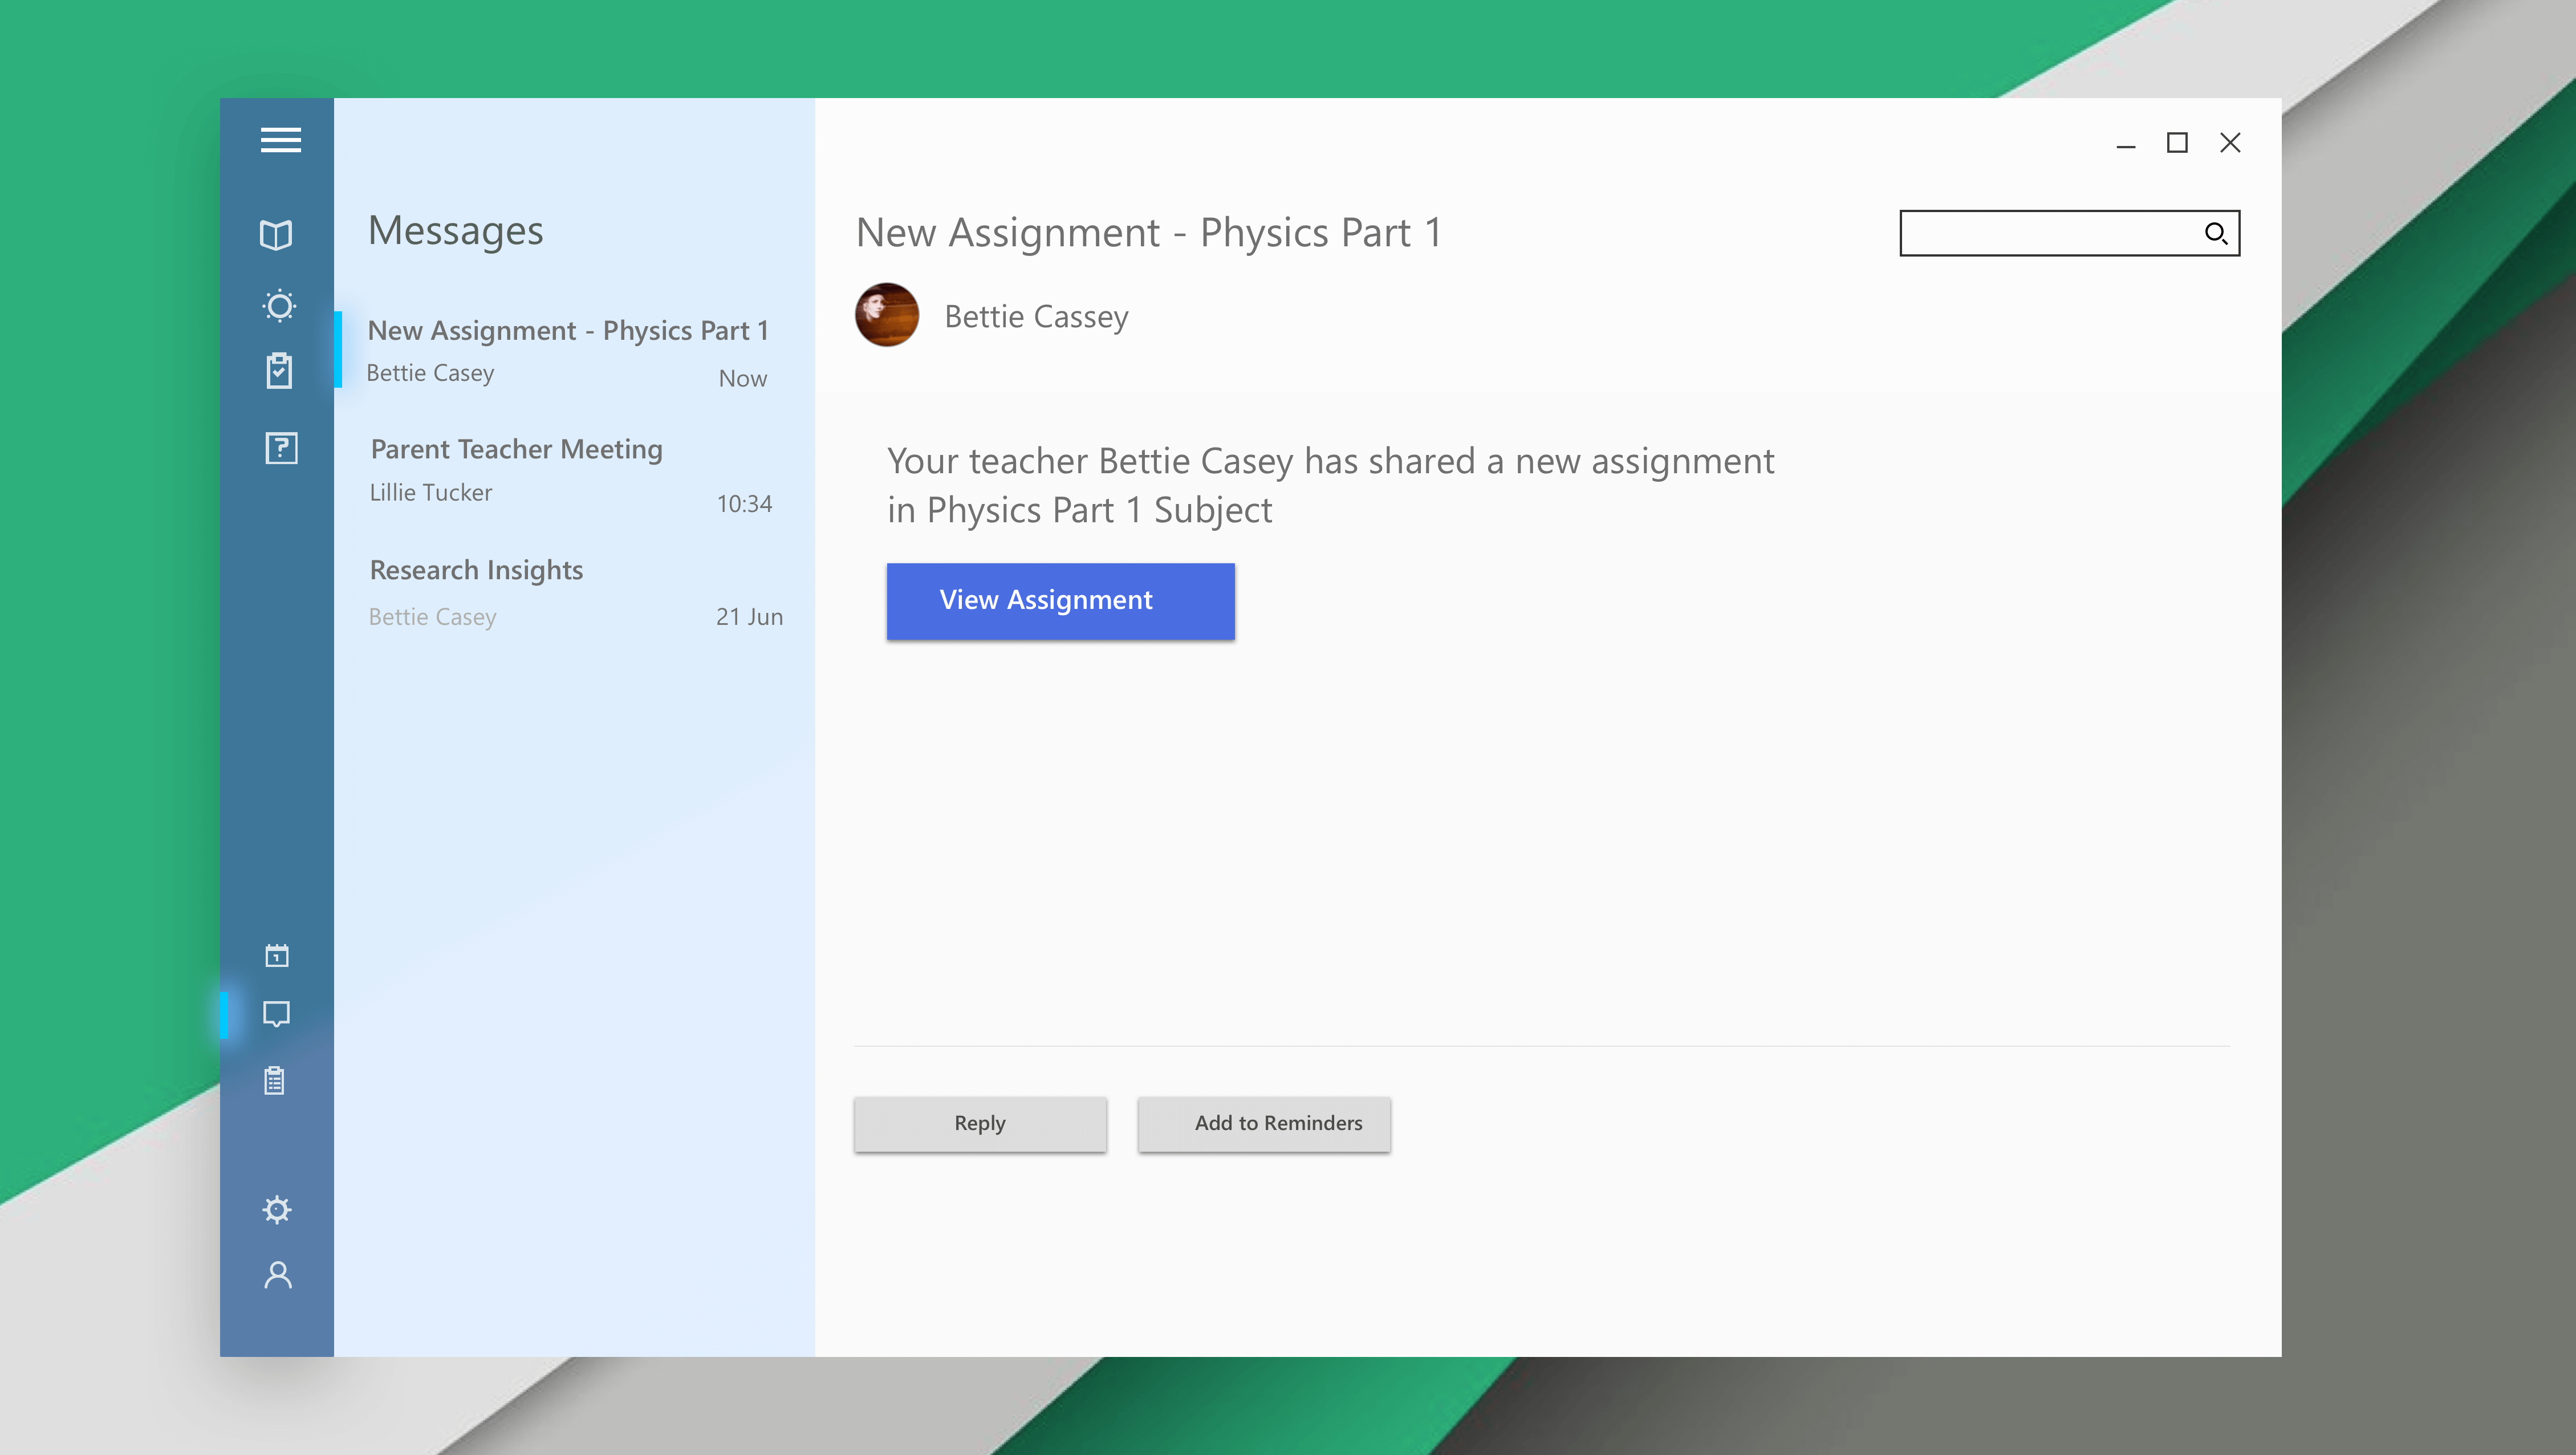
Task: Maximize the application window
Action: [2177, 144]
